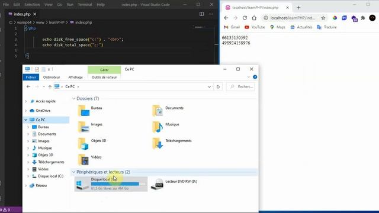Collapse Ce PC in navigation pane
Screen dimensions: 379x213
click(26, 120)
